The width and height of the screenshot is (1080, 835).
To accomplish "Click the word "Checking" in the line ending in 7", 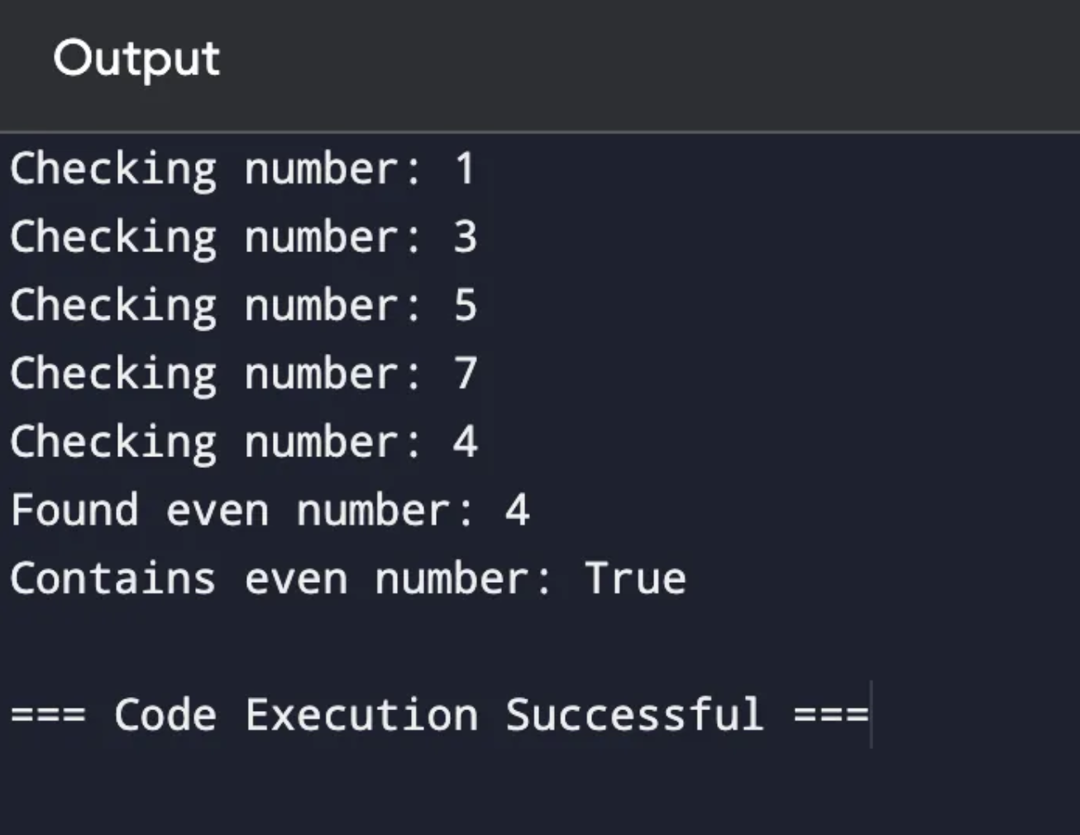I will coord(113,374).
